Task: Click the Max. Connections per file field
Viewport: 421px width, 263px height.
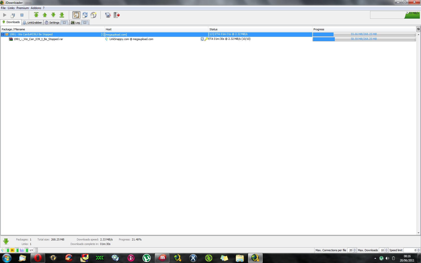Action: coord(350,250)
